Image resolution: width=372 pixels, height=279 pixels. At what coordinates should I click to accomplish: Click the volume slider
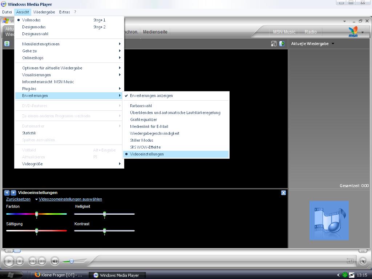(74, 261)
